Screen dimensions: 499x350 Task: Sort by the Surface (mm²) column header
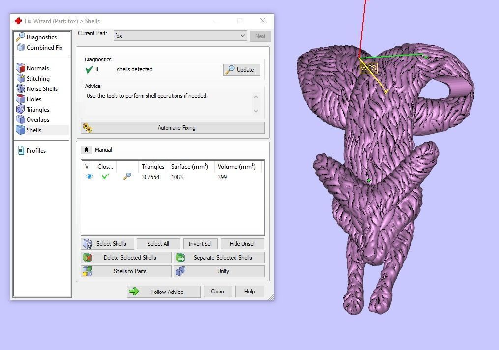tap(190, 167)
